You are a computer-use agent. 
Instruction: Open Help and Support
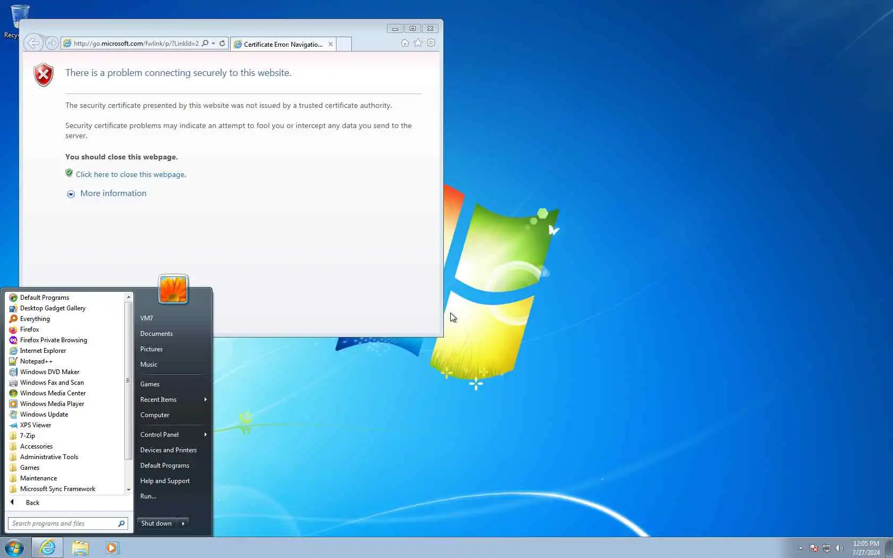click(x=172, y=481)
